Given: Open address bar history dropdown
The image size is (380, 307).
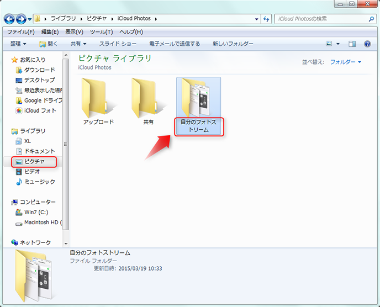Looking at the screenshot, I should (256, 19).
